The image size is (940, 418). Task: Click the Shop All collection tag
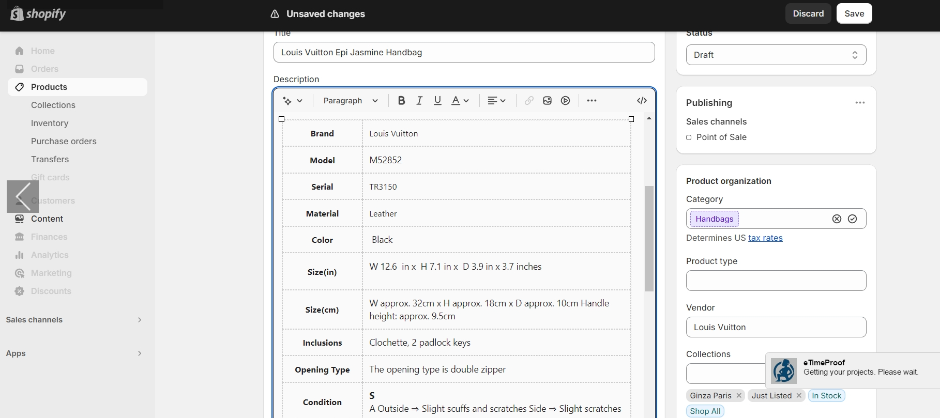(x=705, y=411)
